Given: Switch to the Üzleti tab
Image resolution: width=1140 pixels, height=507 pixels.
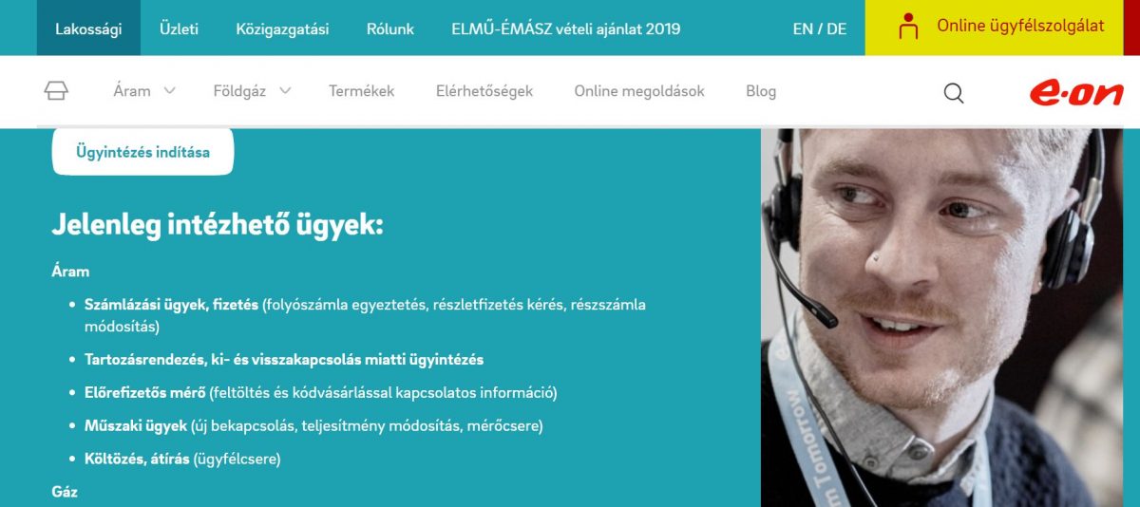Looking at the screenshot, I should coord(179,28).
